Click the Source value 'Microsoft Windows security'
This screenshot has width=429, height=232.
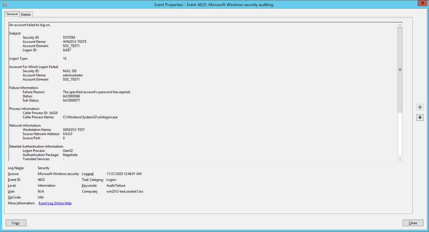(x=58, y=174)
